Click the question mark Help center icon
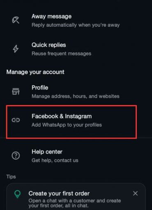Screen dimensions: 152x210 [x=16, y=156]
